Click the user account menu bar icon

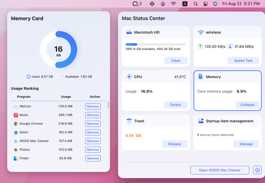point(163,4)
